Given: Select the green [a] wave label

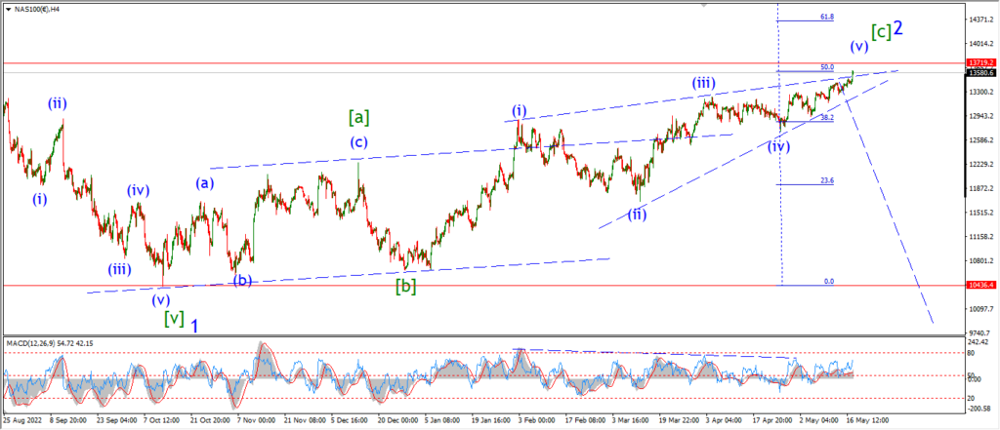Looking at the screenshot, I should 359,117.
